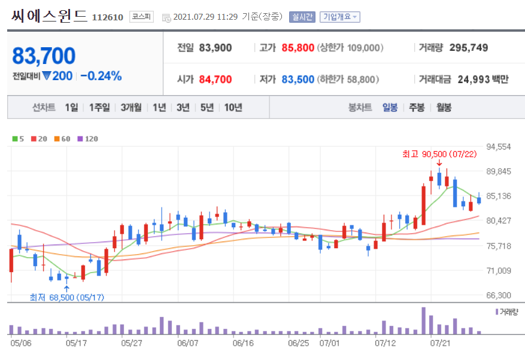Click the 05/06 date axis label
Screen dimensions: 525x354
(x=21, y=343)
